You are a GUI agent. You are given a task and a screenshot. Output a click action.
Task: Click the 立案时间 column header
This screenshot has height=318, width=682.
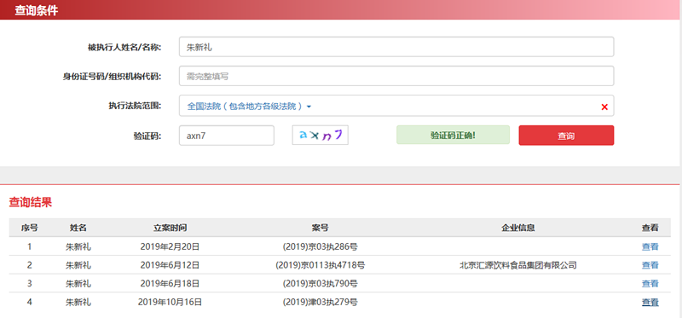170,228
